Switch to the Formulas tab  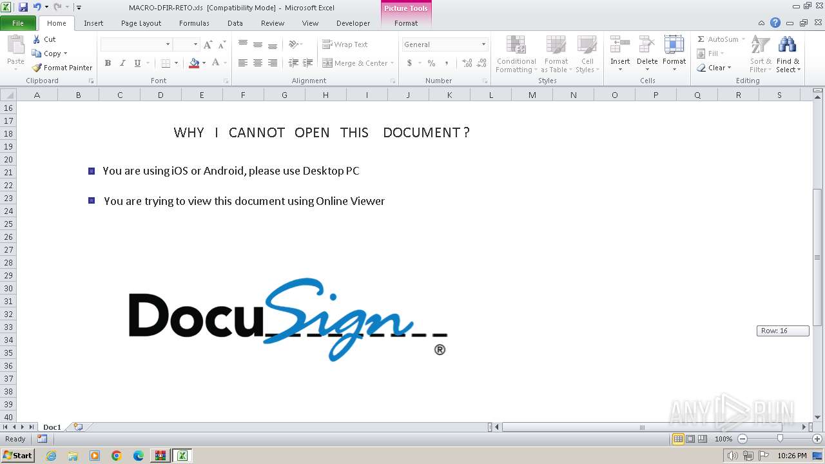(x=194, y=23)
